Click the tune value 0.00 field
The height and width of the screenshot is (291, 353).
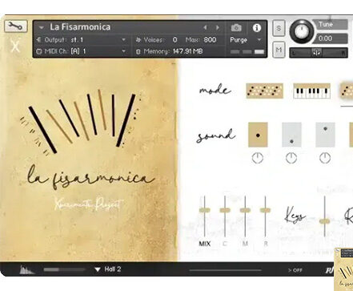coord(331,38)
